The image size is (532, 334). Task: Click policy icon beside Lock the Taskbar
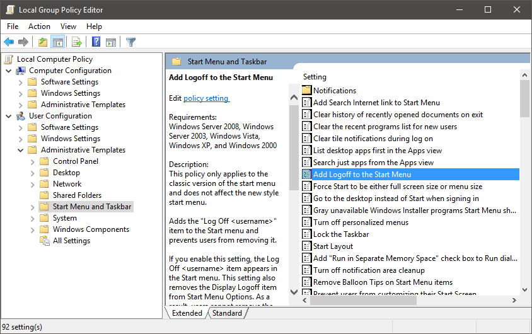[x=307, y=234]
